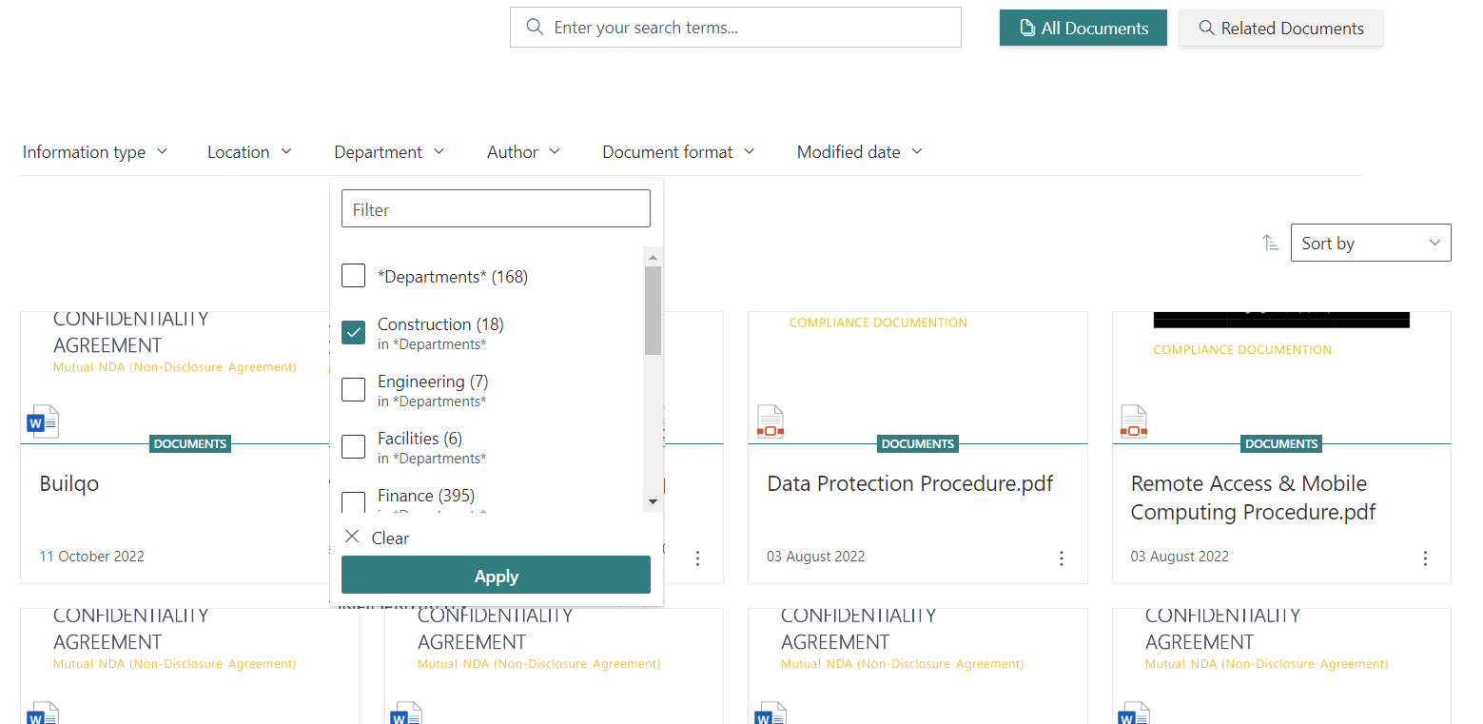The height and width of the screenshot is (724, 1483).
Task: Uncheck the Construction (18) checkbox
Action: click(x=353, y=332)
